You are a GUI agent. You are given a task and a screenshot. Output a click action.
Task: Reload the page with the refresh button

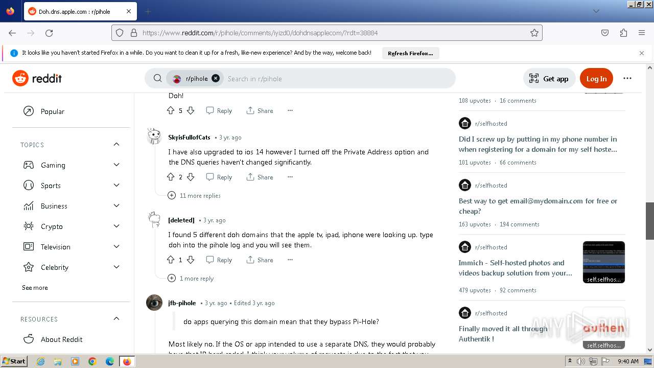[49, 33]
